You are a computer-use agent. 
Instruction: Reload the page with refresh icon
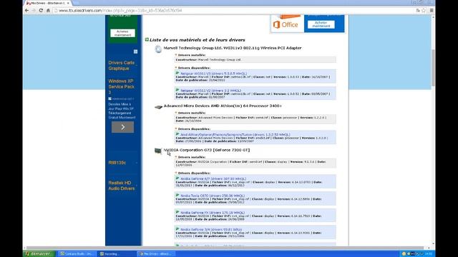[x=41, y=11]
